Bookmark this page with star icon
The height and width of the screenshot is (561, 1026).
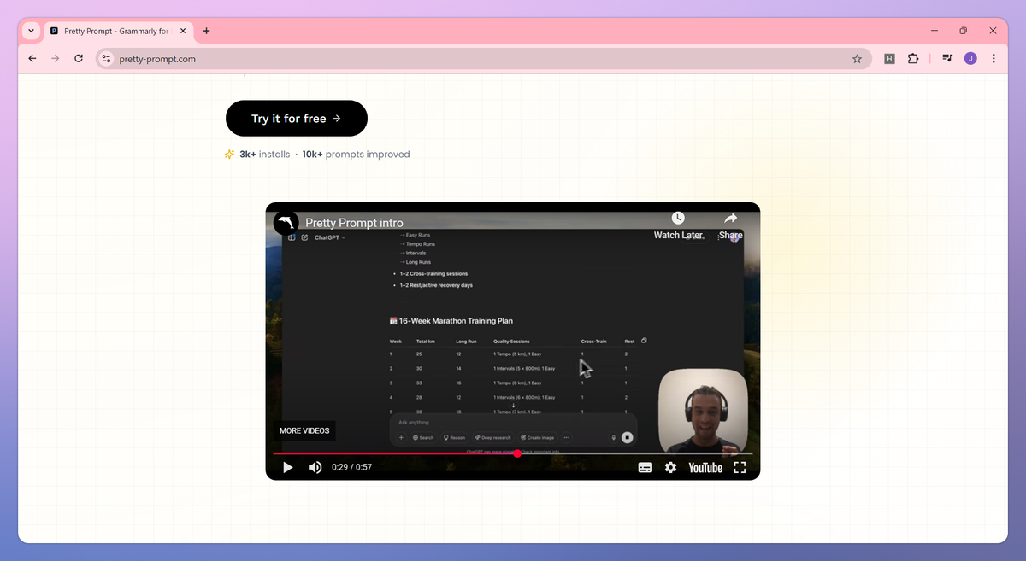857,59
